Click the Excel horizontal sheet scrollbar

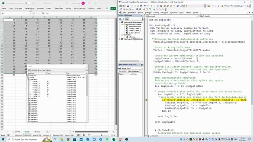tap(92, 132)
